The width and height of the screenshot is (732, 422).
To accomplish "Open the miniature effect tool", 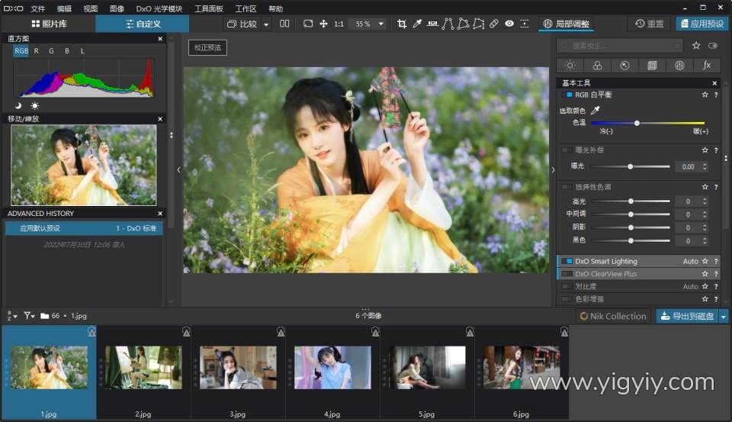I will pos(525,24).
